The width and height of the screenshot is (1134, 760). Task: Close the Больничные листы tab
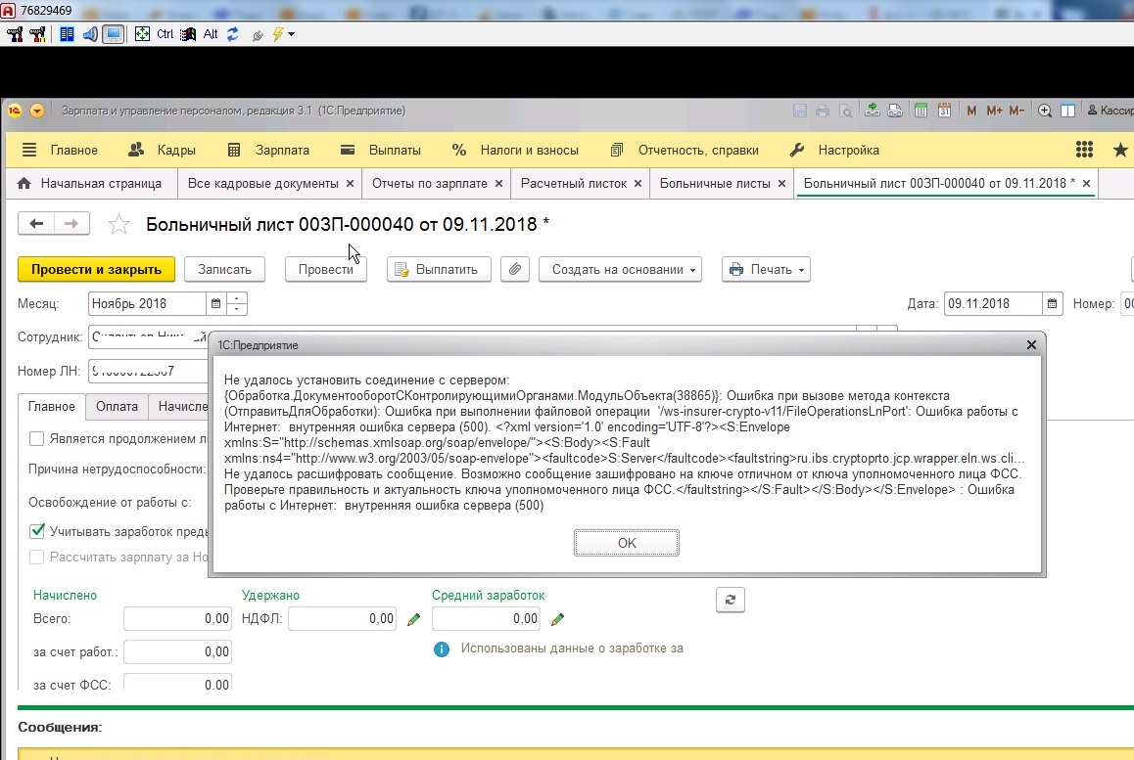click(x=781, y=184)
